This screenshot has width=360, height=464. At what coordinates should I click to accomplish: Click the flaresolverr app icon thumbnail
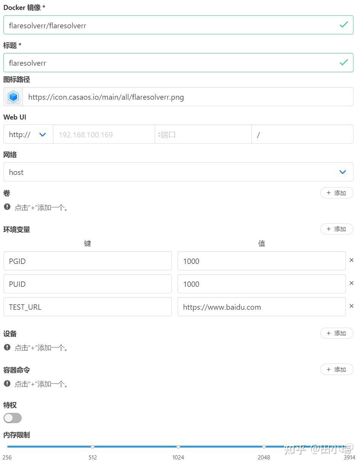coord(13,97)
